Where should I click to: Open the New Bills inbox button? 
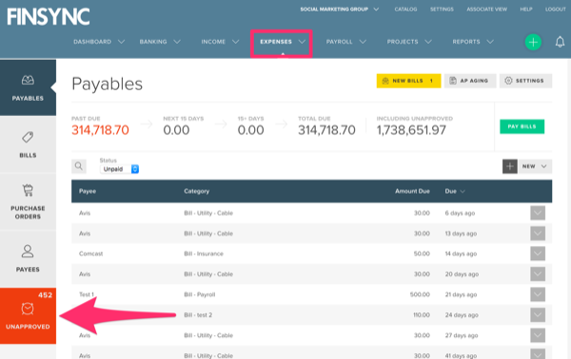point(408,81)
